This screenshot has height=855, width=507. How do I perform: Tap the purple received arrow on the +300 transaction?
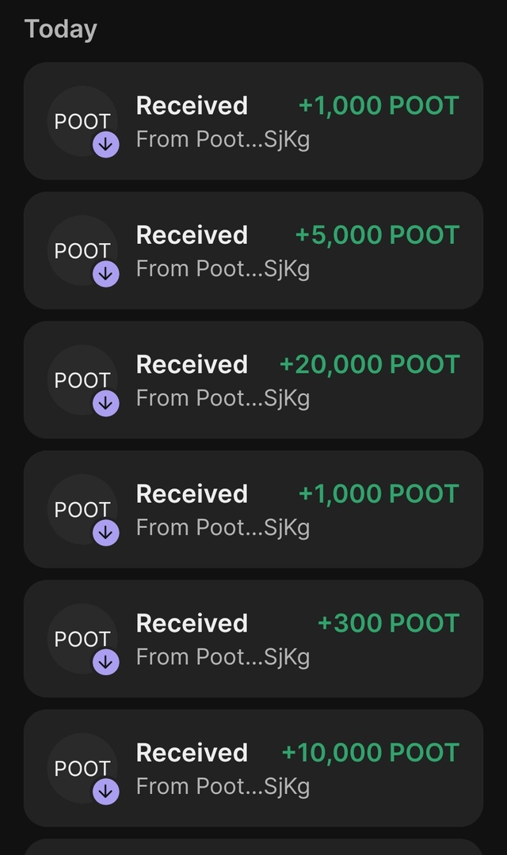106,662
